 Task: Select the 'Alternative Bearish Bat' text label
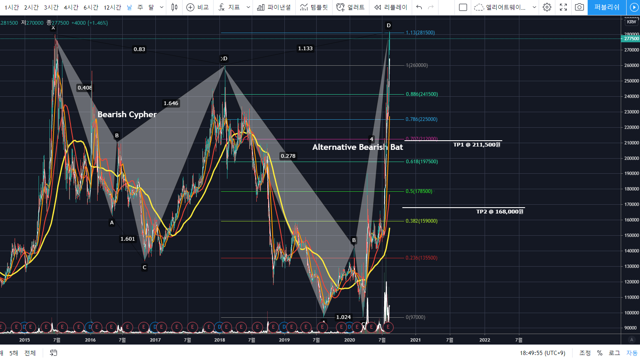[x=358, y=147]
